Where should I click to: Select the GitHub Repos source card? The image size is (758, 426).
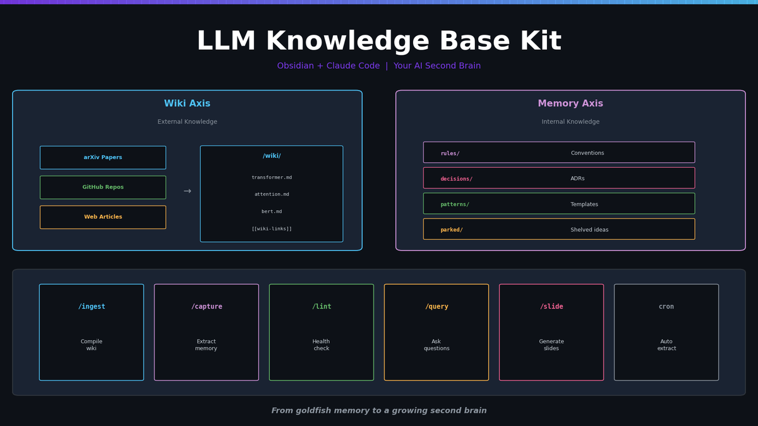tap(103, 187)
